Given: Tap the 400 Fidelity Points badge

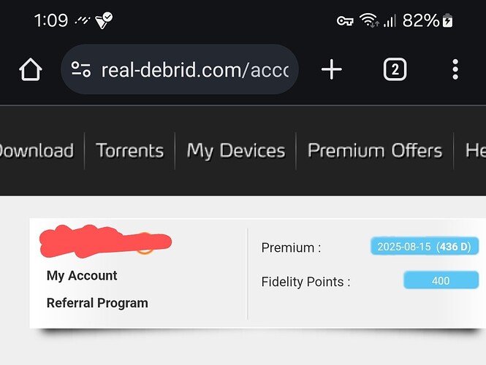Looking at the screenshot, I should tap(441, 280).
